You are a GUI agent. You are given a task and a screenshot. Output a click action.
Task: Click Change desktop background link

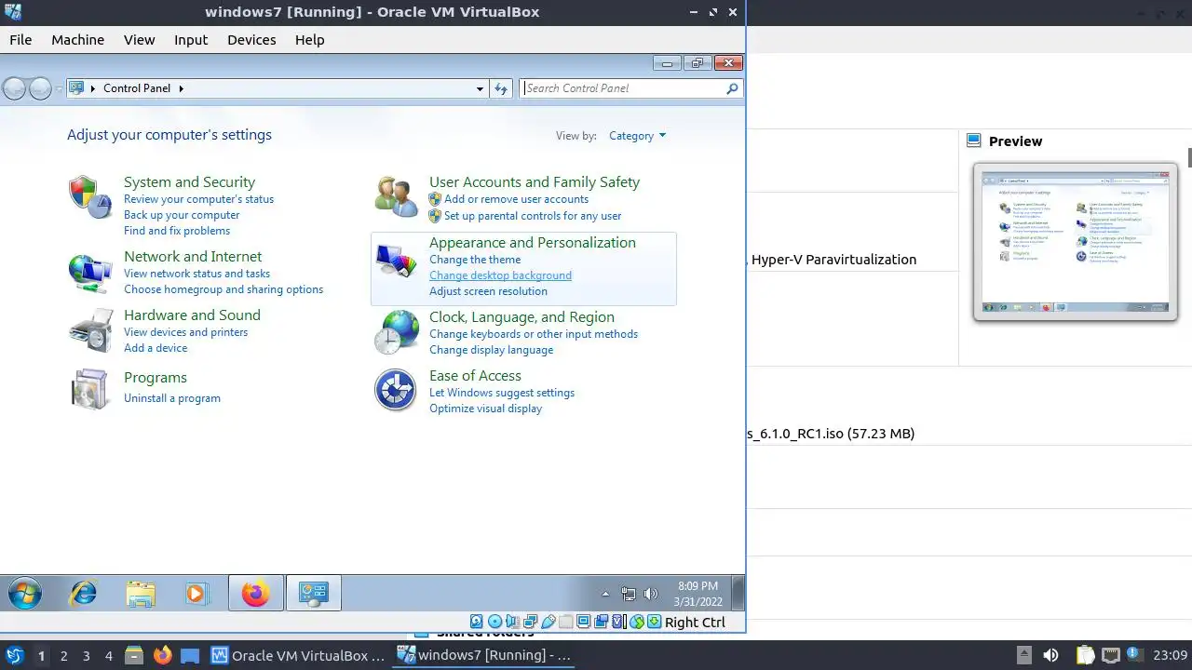point(500,275)
